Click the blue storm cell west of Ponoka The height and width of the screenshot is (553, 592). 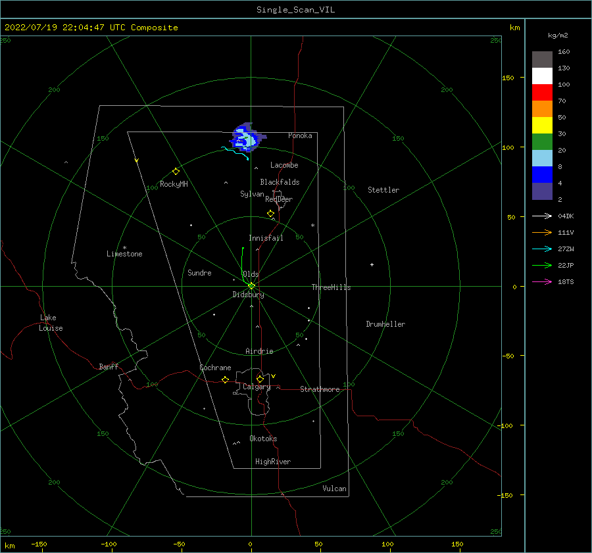[x=247, y=137]
